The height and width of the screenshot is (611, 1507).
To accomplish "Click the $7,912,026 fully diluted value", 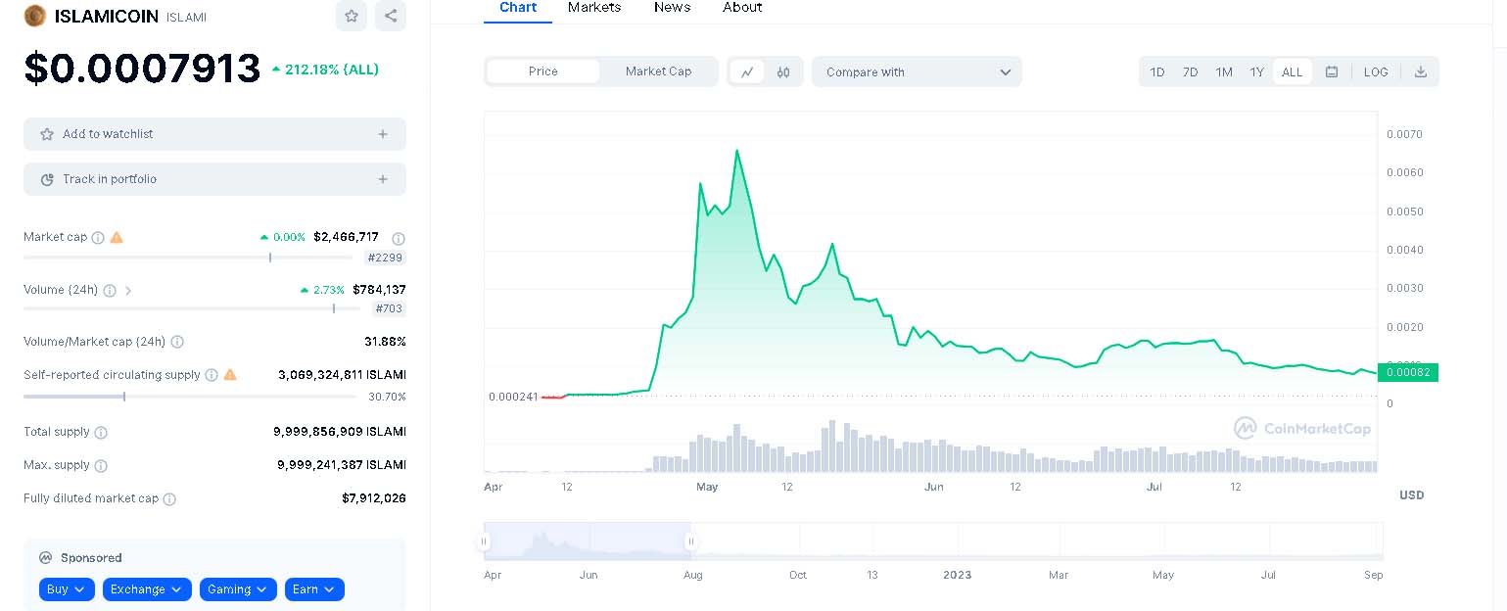I will pyautogui.click(x=373, y=498).
